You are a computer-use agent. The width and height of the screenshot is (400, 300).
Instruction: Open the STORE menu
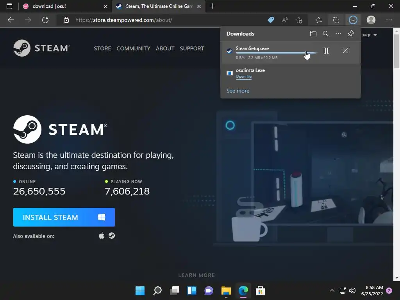(102, 48)
